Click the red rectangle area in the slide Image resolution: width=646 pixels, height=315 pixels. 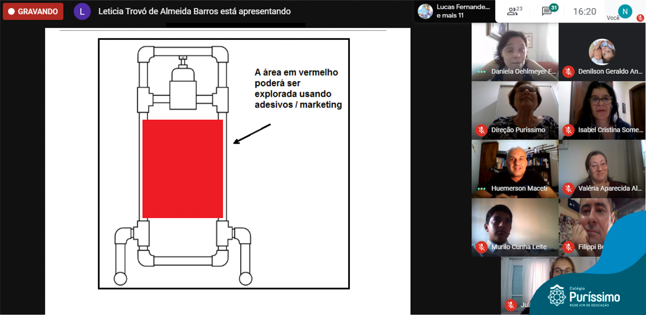183,169
